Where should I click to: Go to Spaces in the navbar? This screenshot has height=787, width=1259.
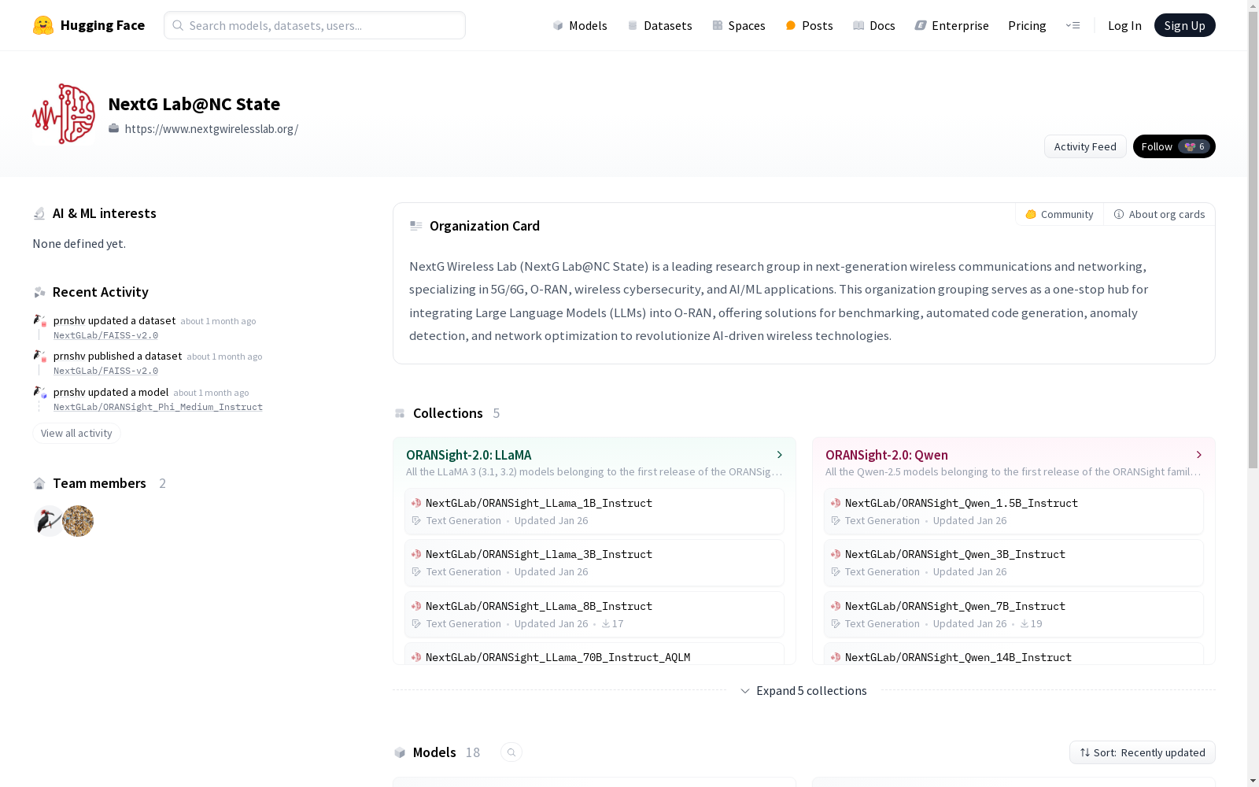pyautogui.click(x=738, y=25)
